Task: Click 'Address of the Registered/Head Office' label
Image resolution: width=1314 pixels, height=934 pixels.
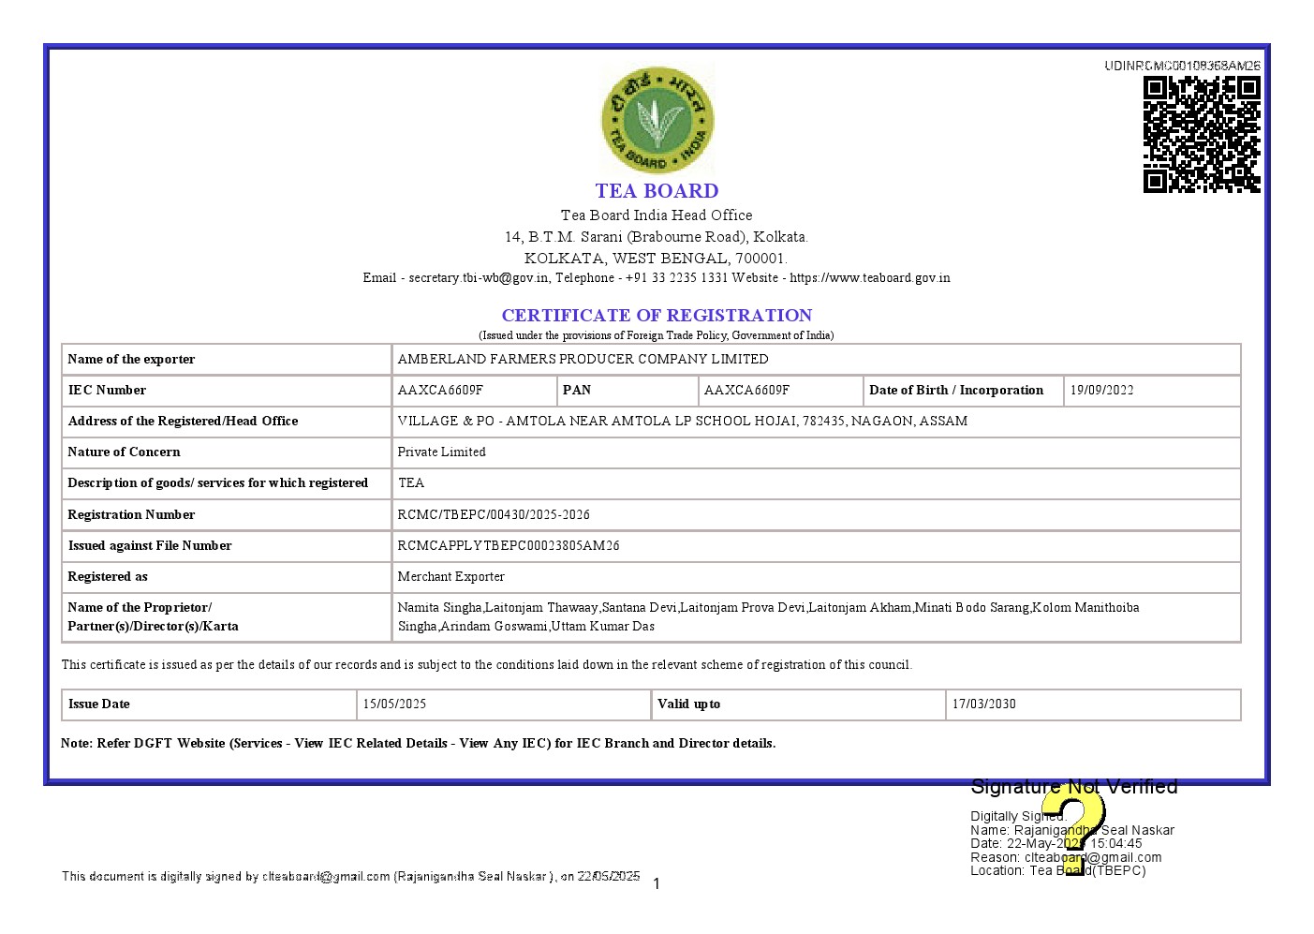Action: [183, 421]
